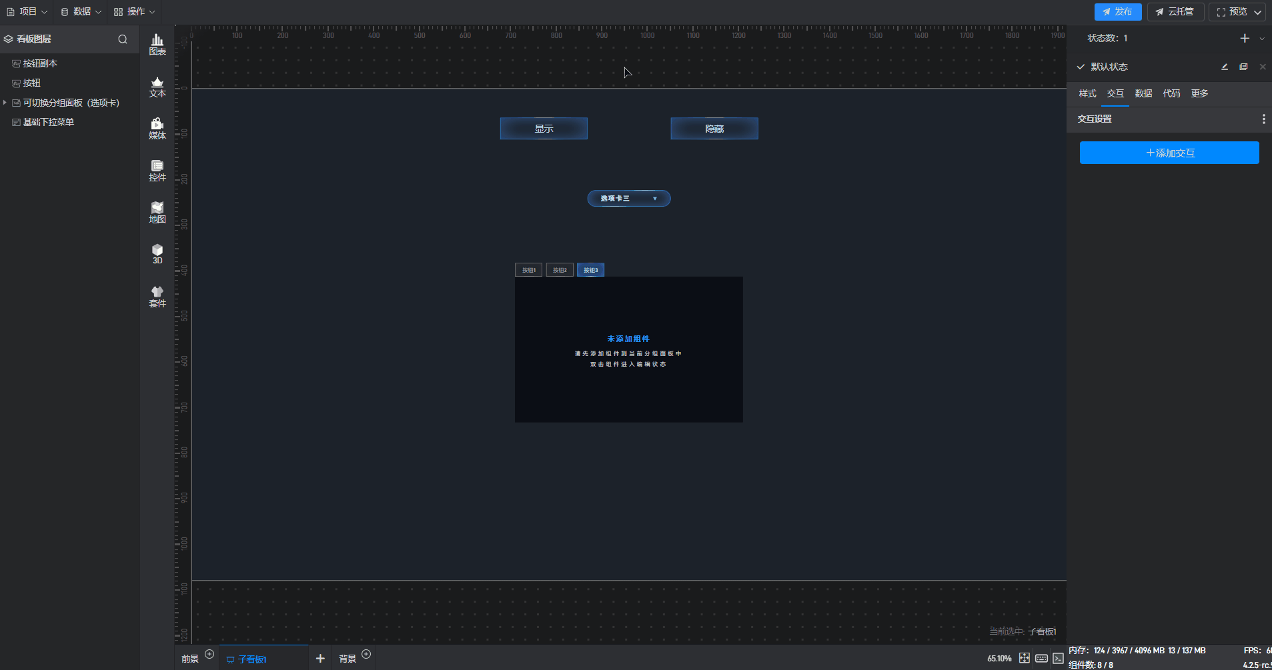Open the 图表 chart components panel

click(x=157, y=45)
